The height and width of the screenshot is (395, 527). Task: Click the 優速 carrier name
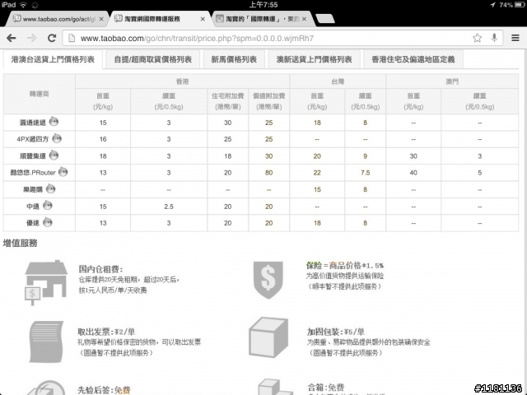(33, 223)
